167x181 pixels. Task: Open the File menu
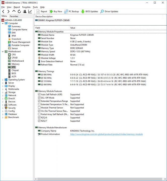click(x=3, y=7)
